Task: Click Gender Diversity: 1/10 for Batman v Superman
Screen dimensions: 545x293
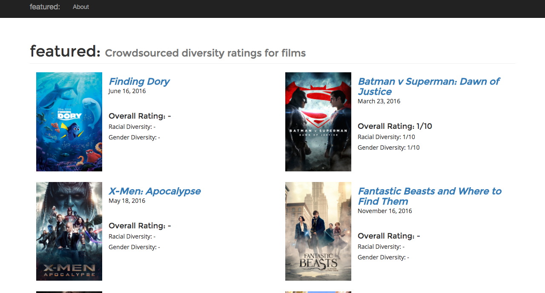Action: coord(389,148)
